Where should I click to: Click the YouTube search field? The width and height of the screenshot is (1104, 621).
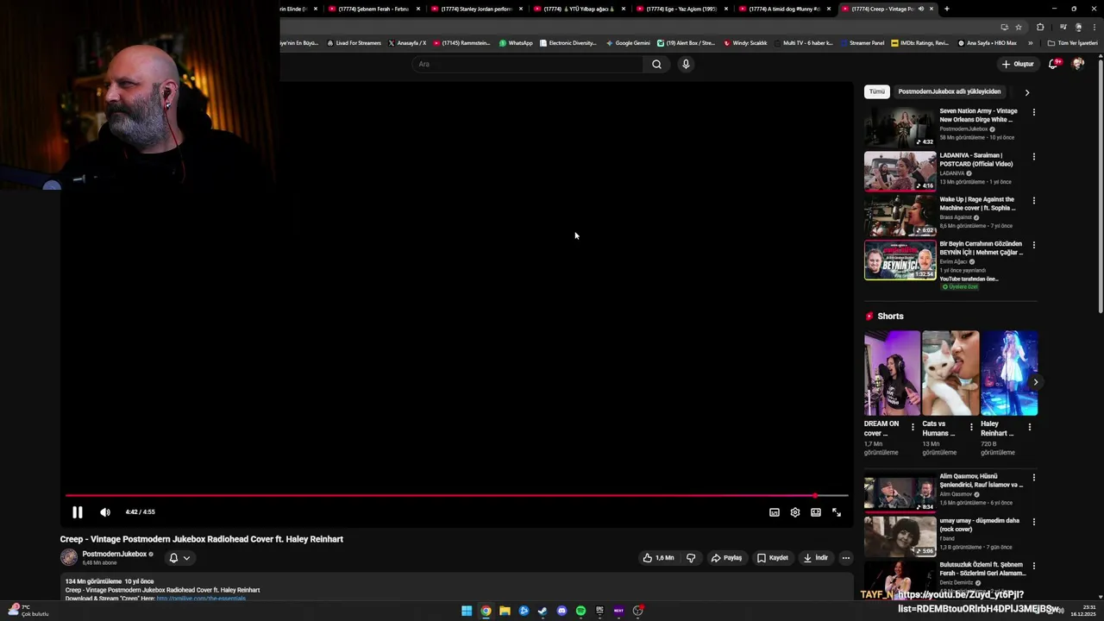pyautogui.click(x=528, y=64)
